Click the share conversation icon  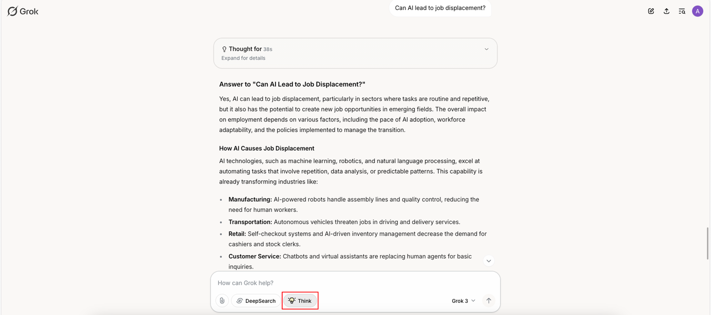[x=667, y=11]
